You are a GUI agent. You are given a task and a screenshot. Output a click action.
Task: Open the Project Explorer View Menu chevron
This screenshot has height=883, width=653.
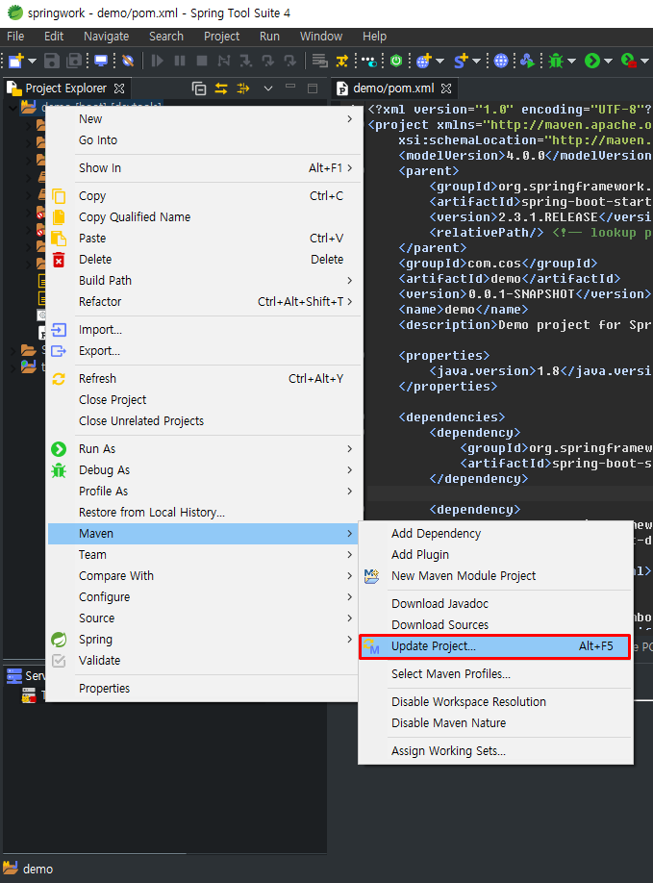point(268,88)
